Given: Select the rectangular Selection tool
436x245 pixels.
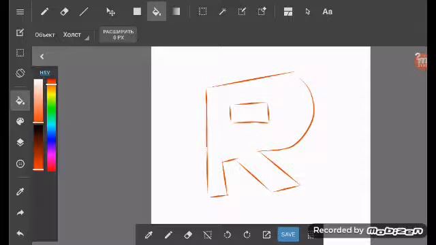Looking at the screenshot, I should [202, 12].
